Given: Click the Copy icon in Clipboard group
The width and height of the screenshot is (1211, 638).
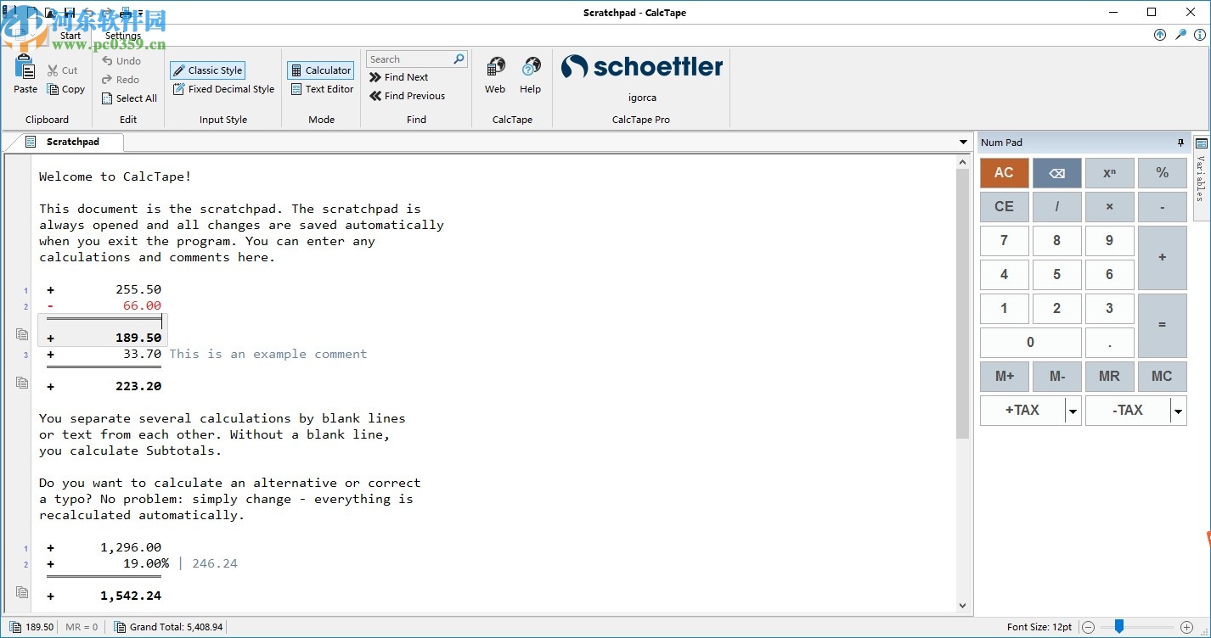Looking at the screenshot, I should pos(53,89).
